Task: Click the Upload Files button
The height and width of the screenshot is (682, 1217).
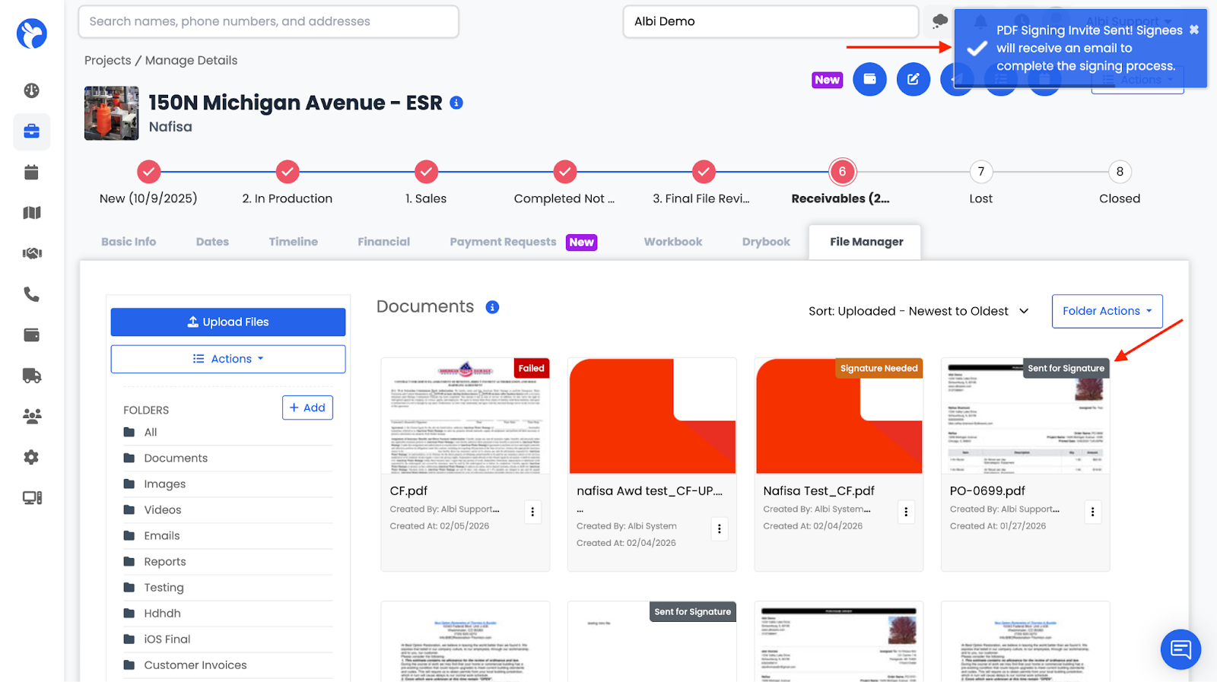Action: tap(228, 322)
